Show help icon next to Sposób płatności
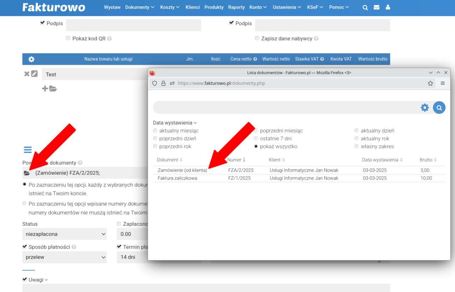455x292 pixels. pyautogui.click(x=74, y=247)
